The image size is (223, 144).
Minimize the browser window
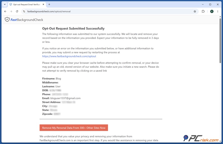pyautogui.click(x=203, y=5)
